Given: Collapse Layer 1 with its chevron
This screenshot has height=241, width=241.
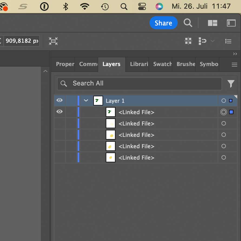Looking at the screenshot, I should pos(86,101).
